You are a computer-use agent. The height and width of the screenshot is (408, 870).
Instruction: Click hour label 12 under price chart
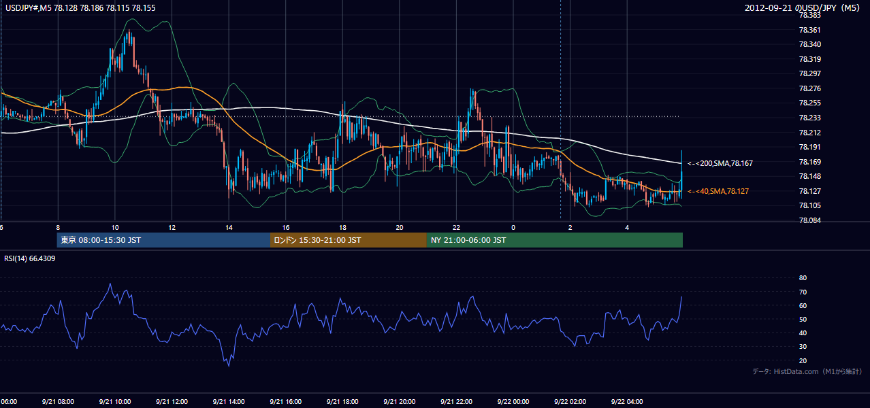coord(172,228)
